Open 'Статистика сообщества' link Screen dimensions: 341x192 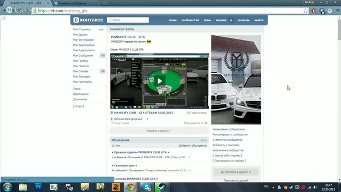point(228,140)
